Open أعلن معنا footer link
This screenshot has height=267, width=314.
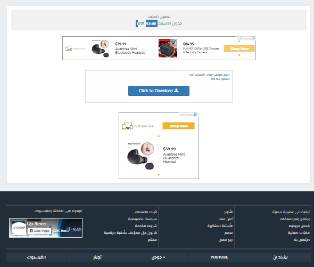coord(226,219)
